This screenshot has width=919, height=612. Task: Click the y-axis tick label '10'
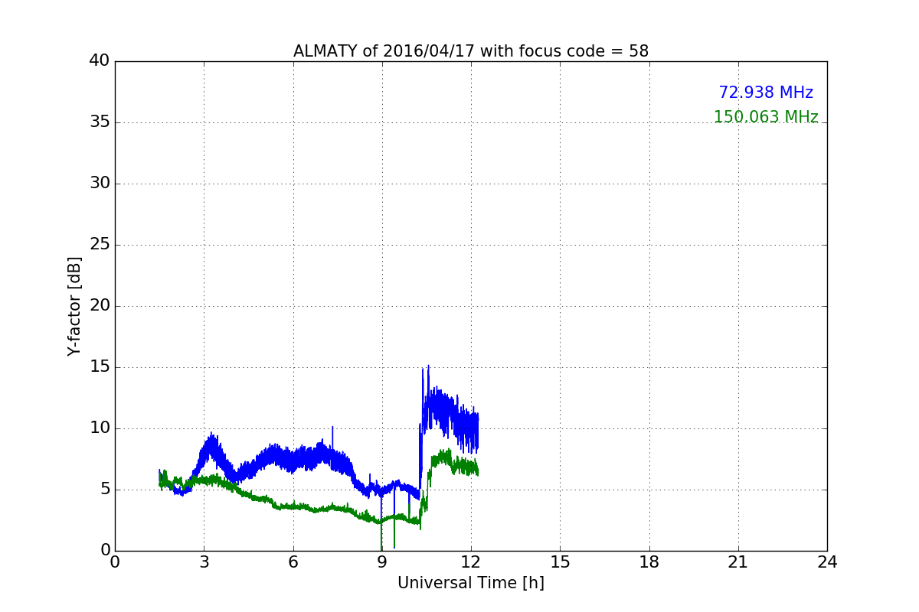[x=99, y=428]
